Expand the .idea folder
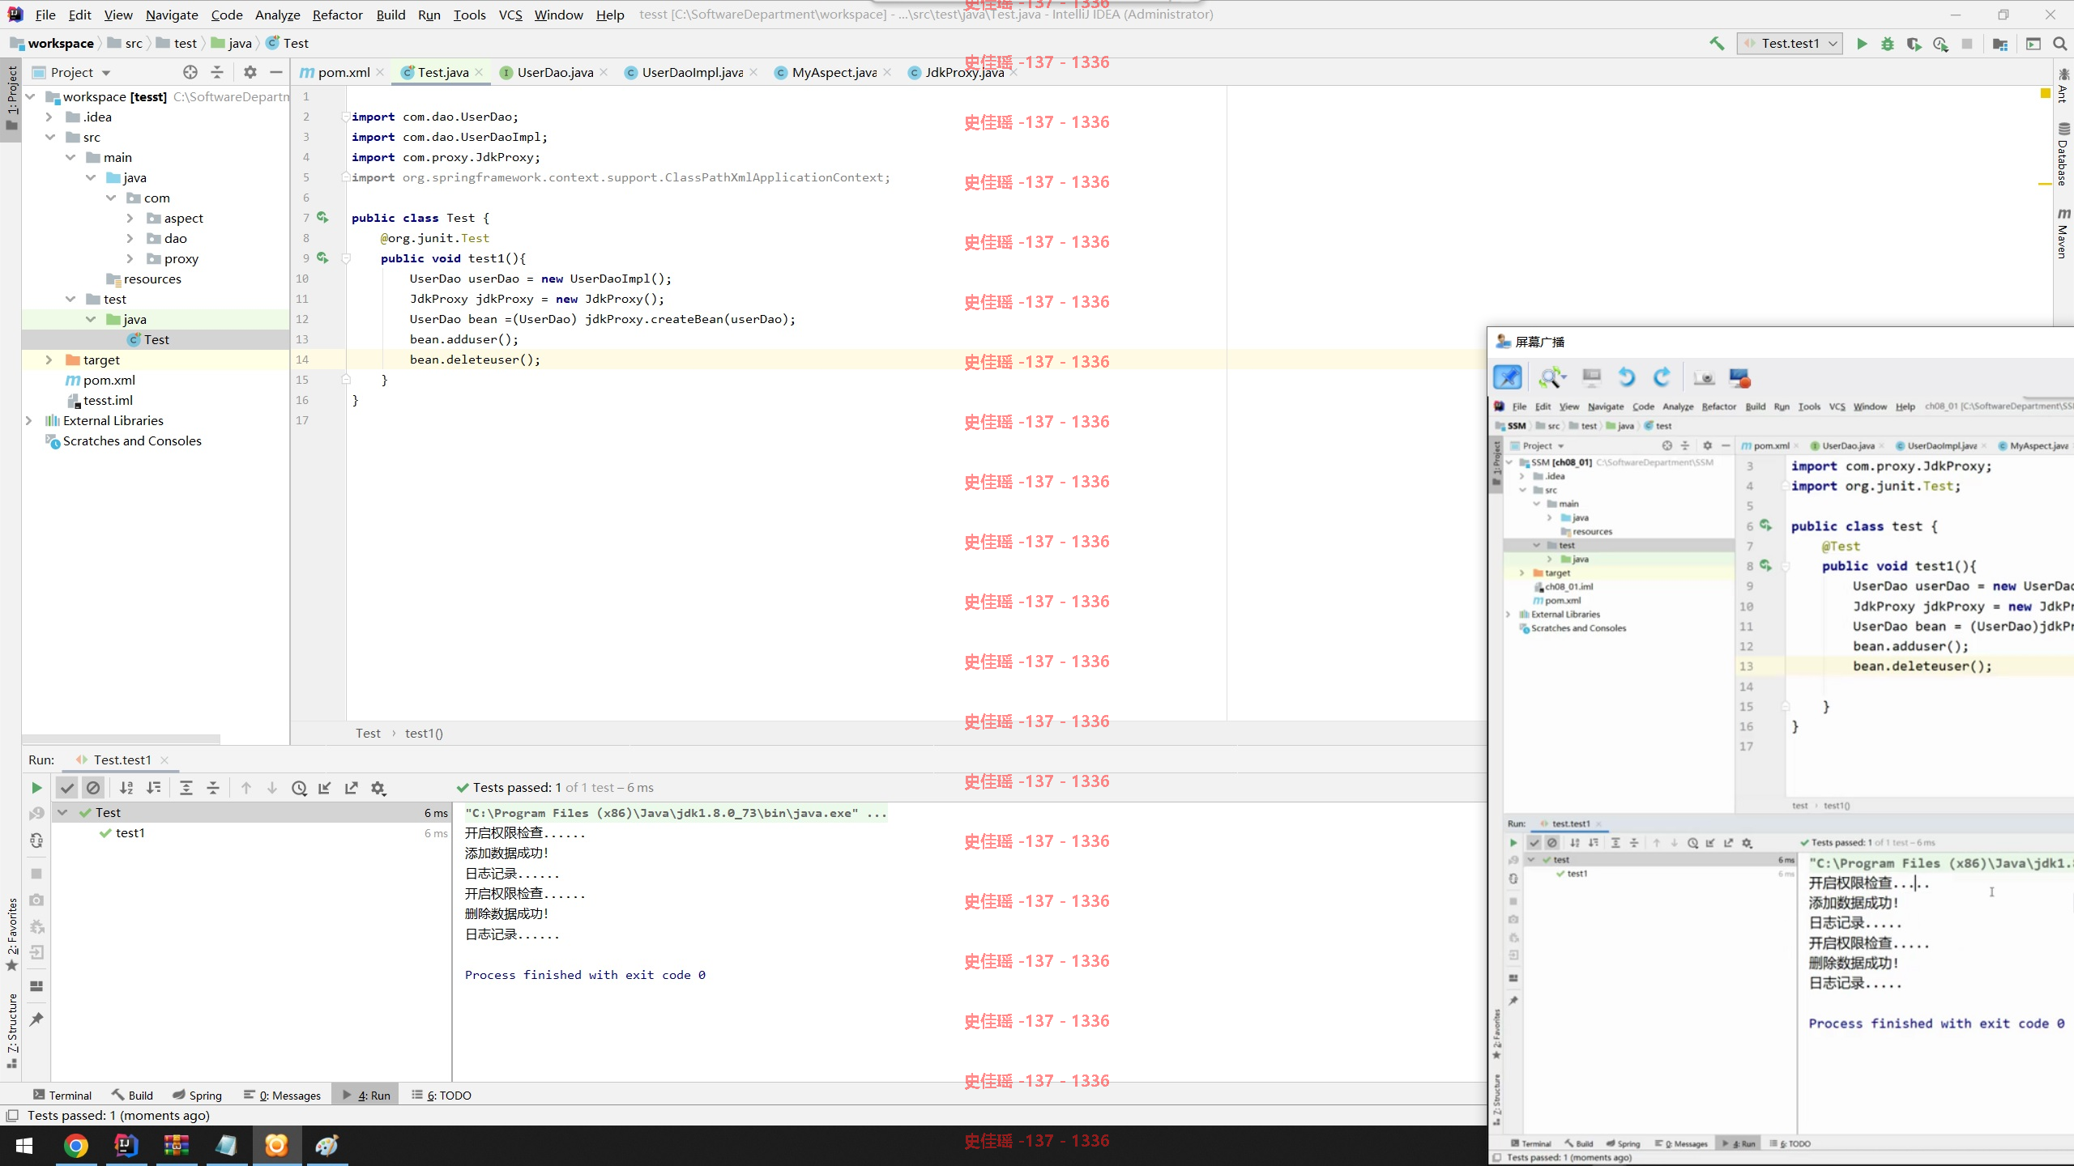2074x1166 pixels. pyautogui.click(x=49, y=117)
